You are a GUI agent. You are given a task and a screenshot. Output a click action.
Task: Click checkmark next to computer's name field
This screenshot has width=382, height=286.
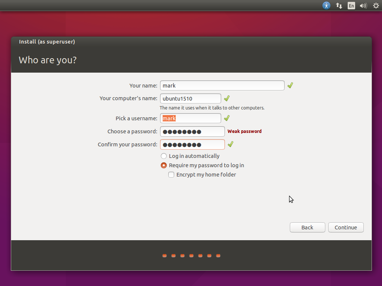click(x=226, y=99)
